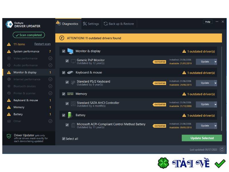
Task: Click the checkmark status icon beside Video performance
Action: (50, 58)
